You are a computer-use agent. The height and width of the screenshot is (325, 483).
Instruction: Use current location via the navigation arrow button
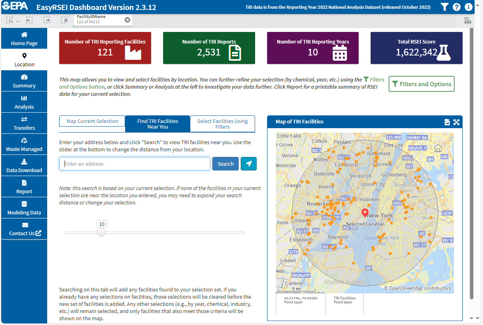tap(249, 164)
